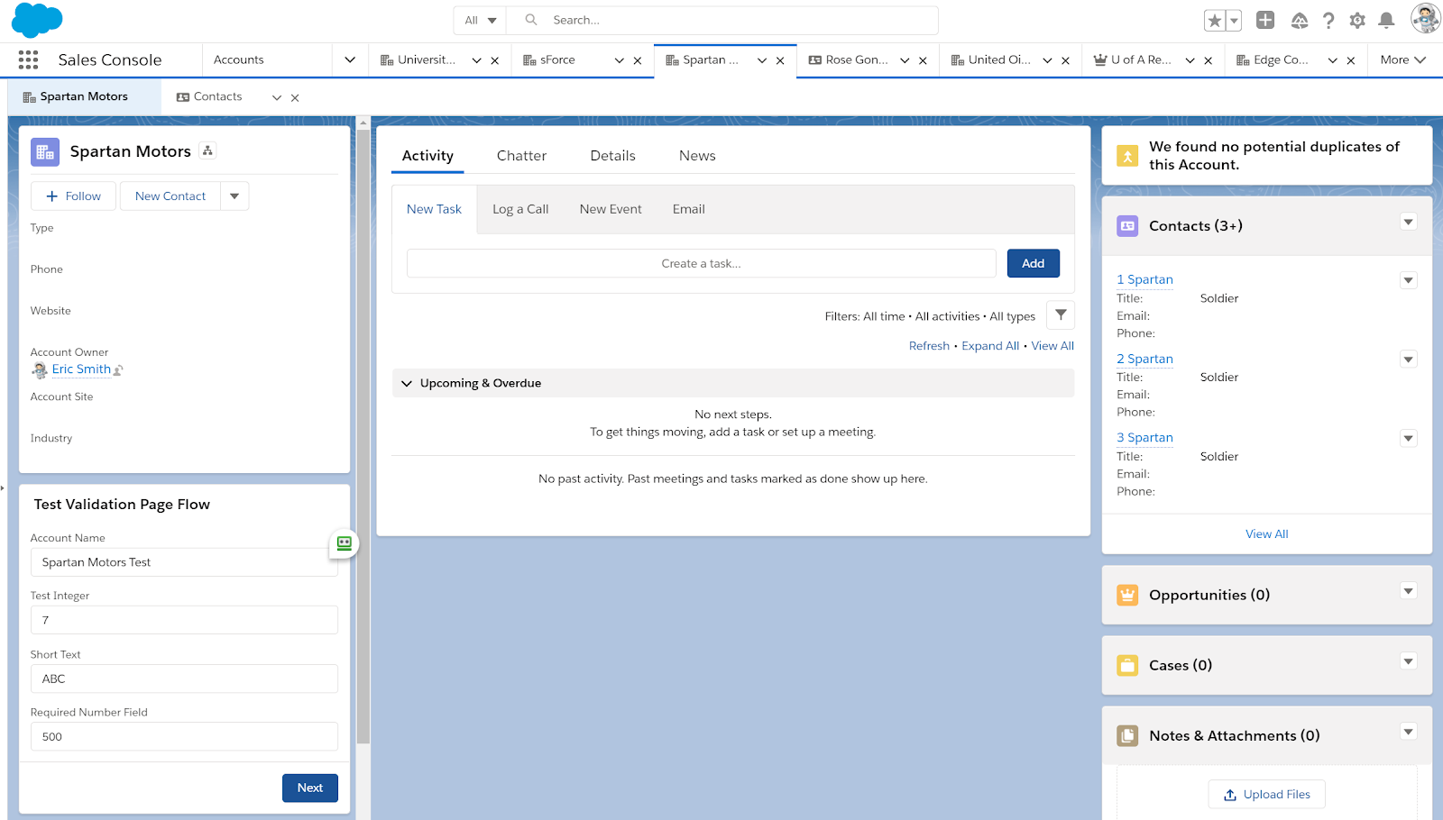Click View All in Contacts list
The image size is (1443, 820).
(1267, 534)
